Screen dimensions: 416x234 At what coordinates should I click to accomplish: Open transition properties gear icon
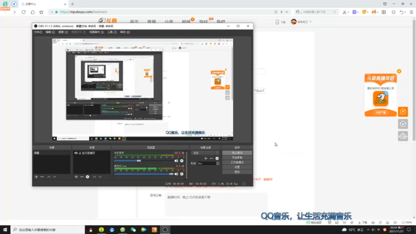[x=217, y=159]
